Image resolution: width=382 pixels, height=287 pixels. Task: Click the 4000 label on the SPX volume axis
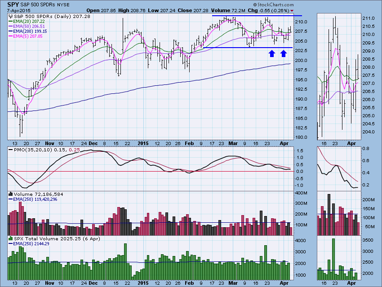300,240
